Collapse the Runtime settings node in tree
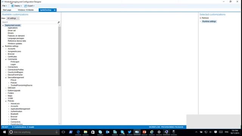This screenshot has width=242, height=136. point(3,46)
